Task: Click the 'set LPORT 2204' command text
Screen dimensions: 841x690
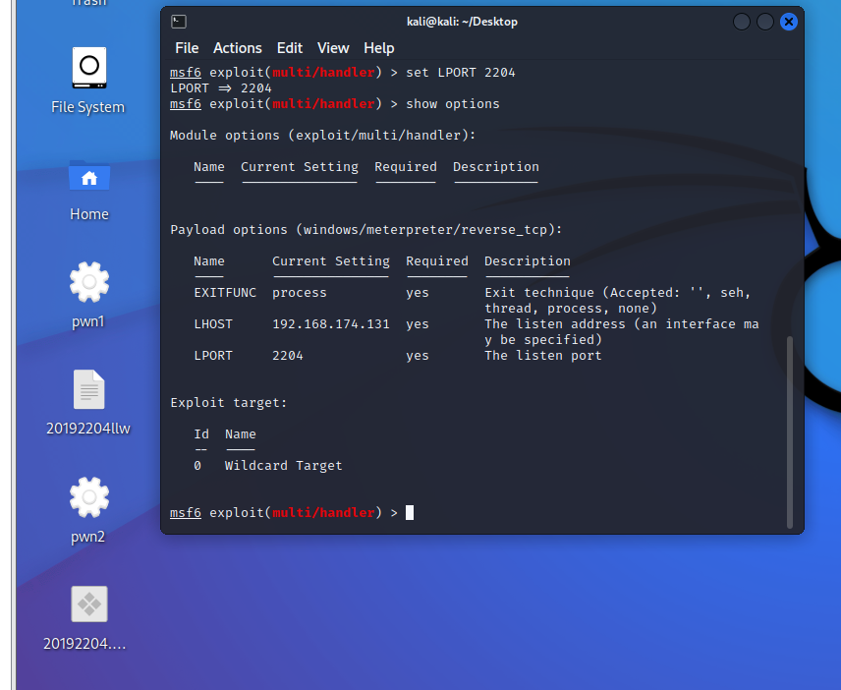Action: point(460,73)
